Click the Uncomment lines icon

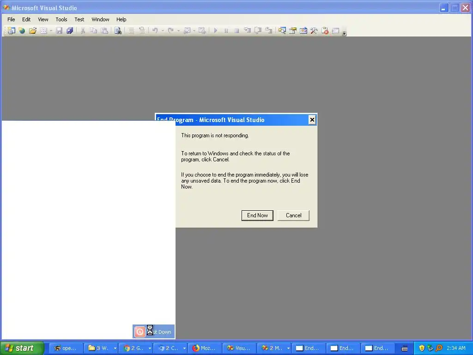142,31
